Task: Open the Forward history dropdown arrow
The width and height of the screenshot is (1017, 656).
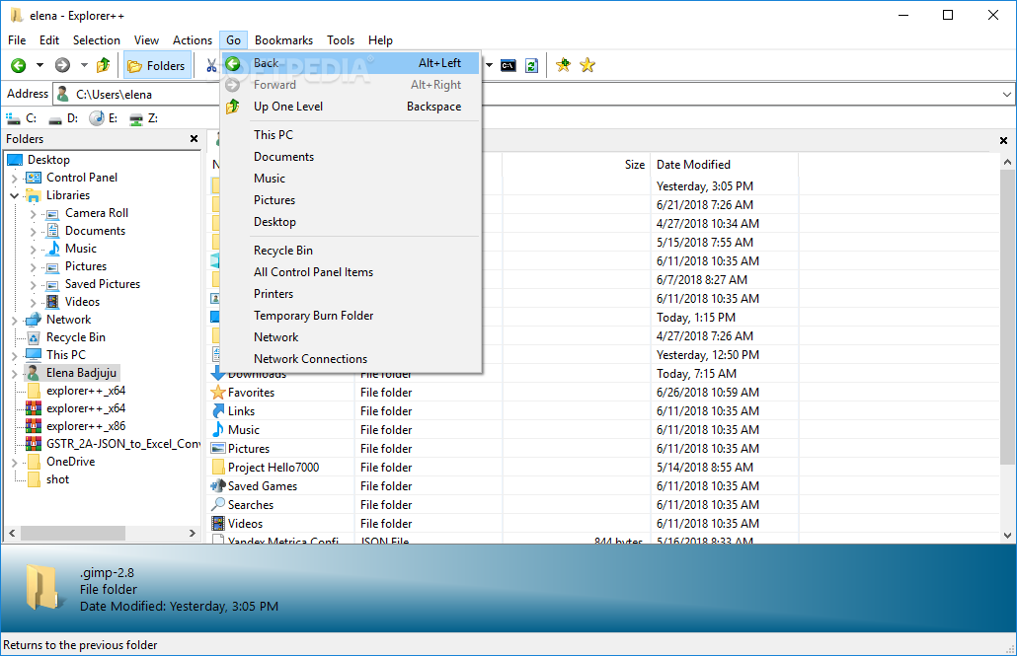Action: tap(84, 65)
